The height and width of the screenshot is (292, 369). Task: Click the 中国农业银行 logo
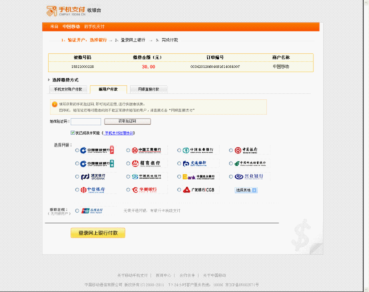[x=198, y=150]
